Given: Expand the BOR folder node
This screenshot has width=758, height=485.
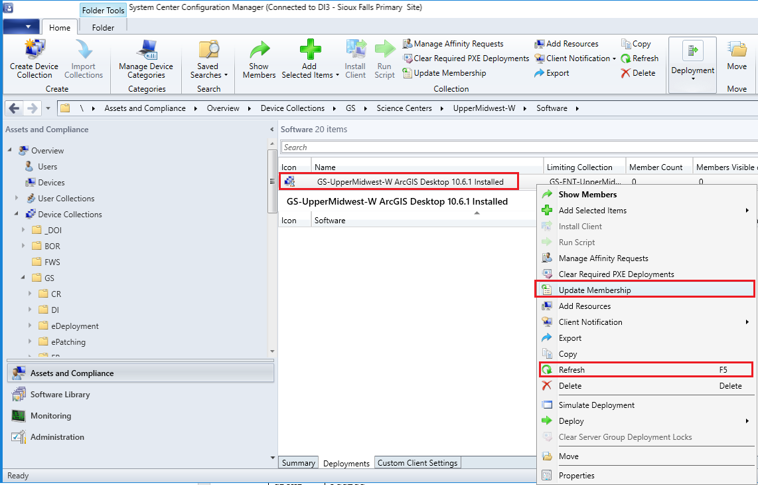Looking at the screenshot, I should coord(23,246).
